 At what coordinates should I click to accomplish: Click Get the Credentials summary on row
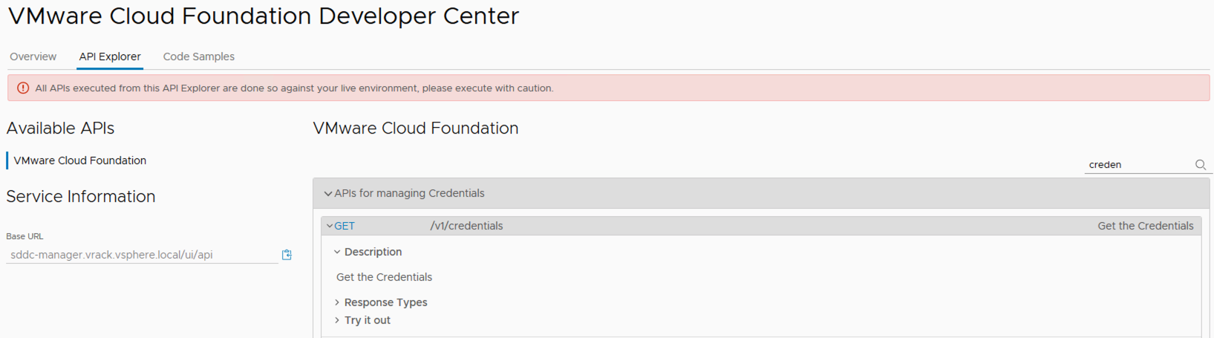click(1146, 226)
